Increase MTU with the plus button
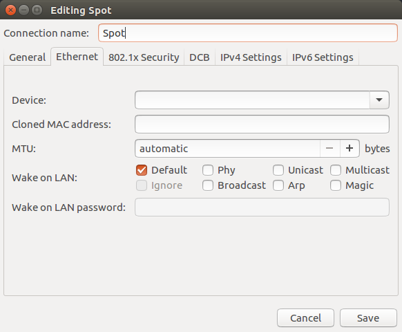This screenshot has height=332, width=402. 350,149
